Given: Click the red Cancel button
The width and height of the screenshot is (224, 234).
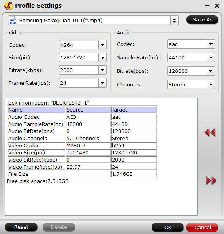Looking at the screenshot, I should click(202, 227).
